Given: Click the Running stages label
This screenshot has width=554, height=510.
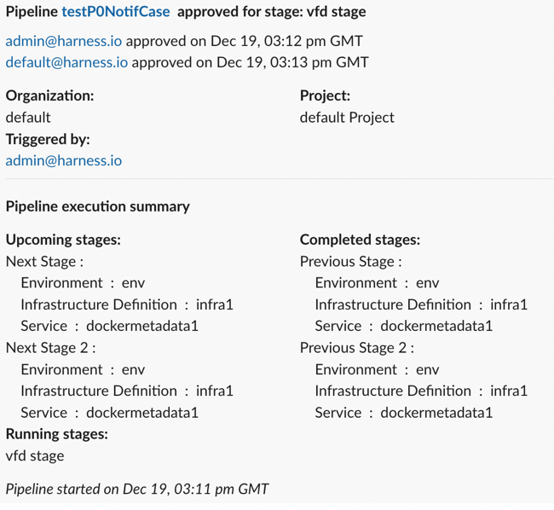Looking at the screenshot, I should 56,434.
